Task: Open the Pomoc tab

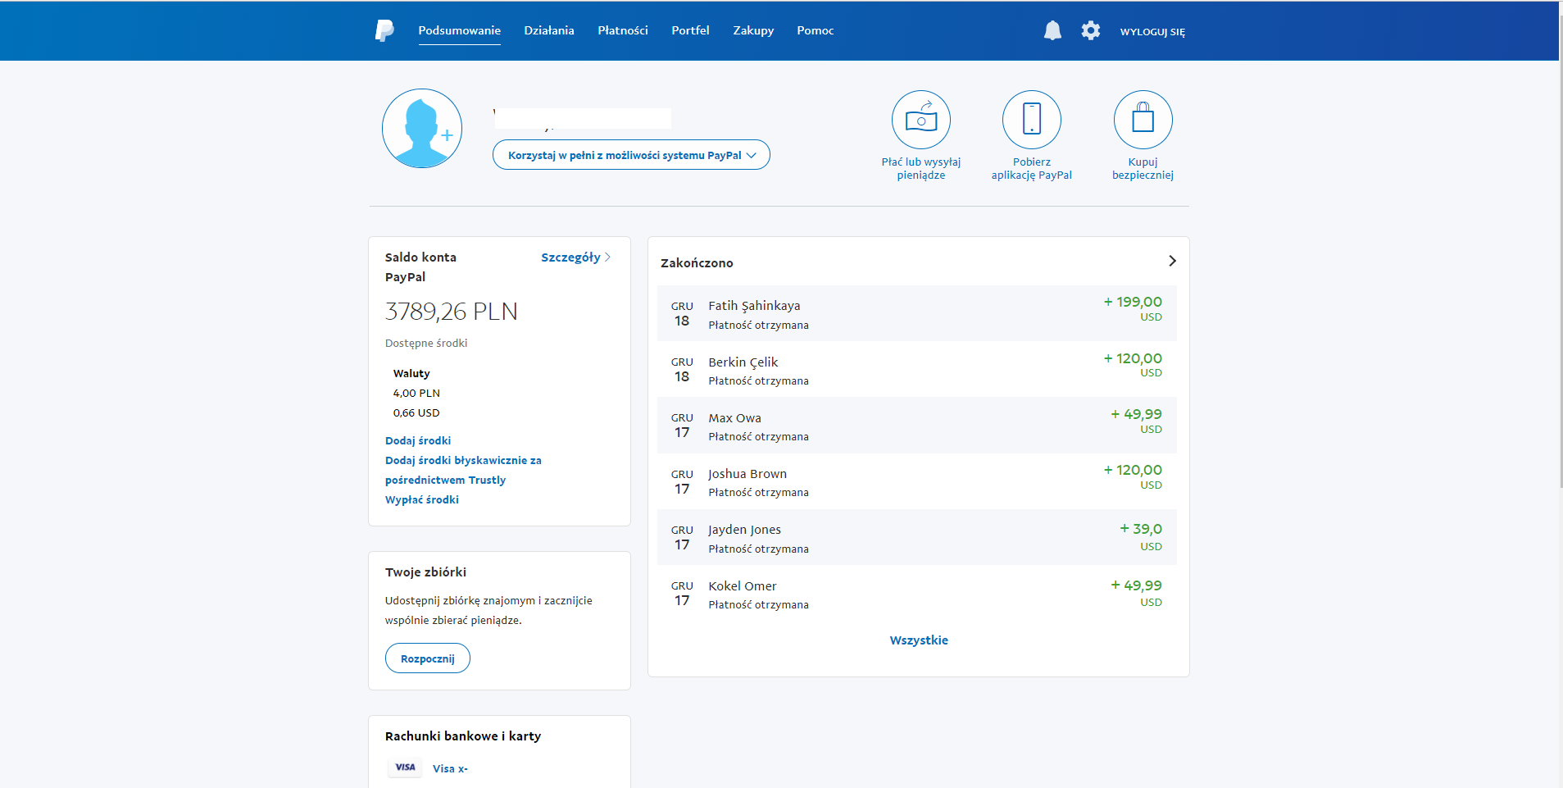Action: (x=816, y=30)
